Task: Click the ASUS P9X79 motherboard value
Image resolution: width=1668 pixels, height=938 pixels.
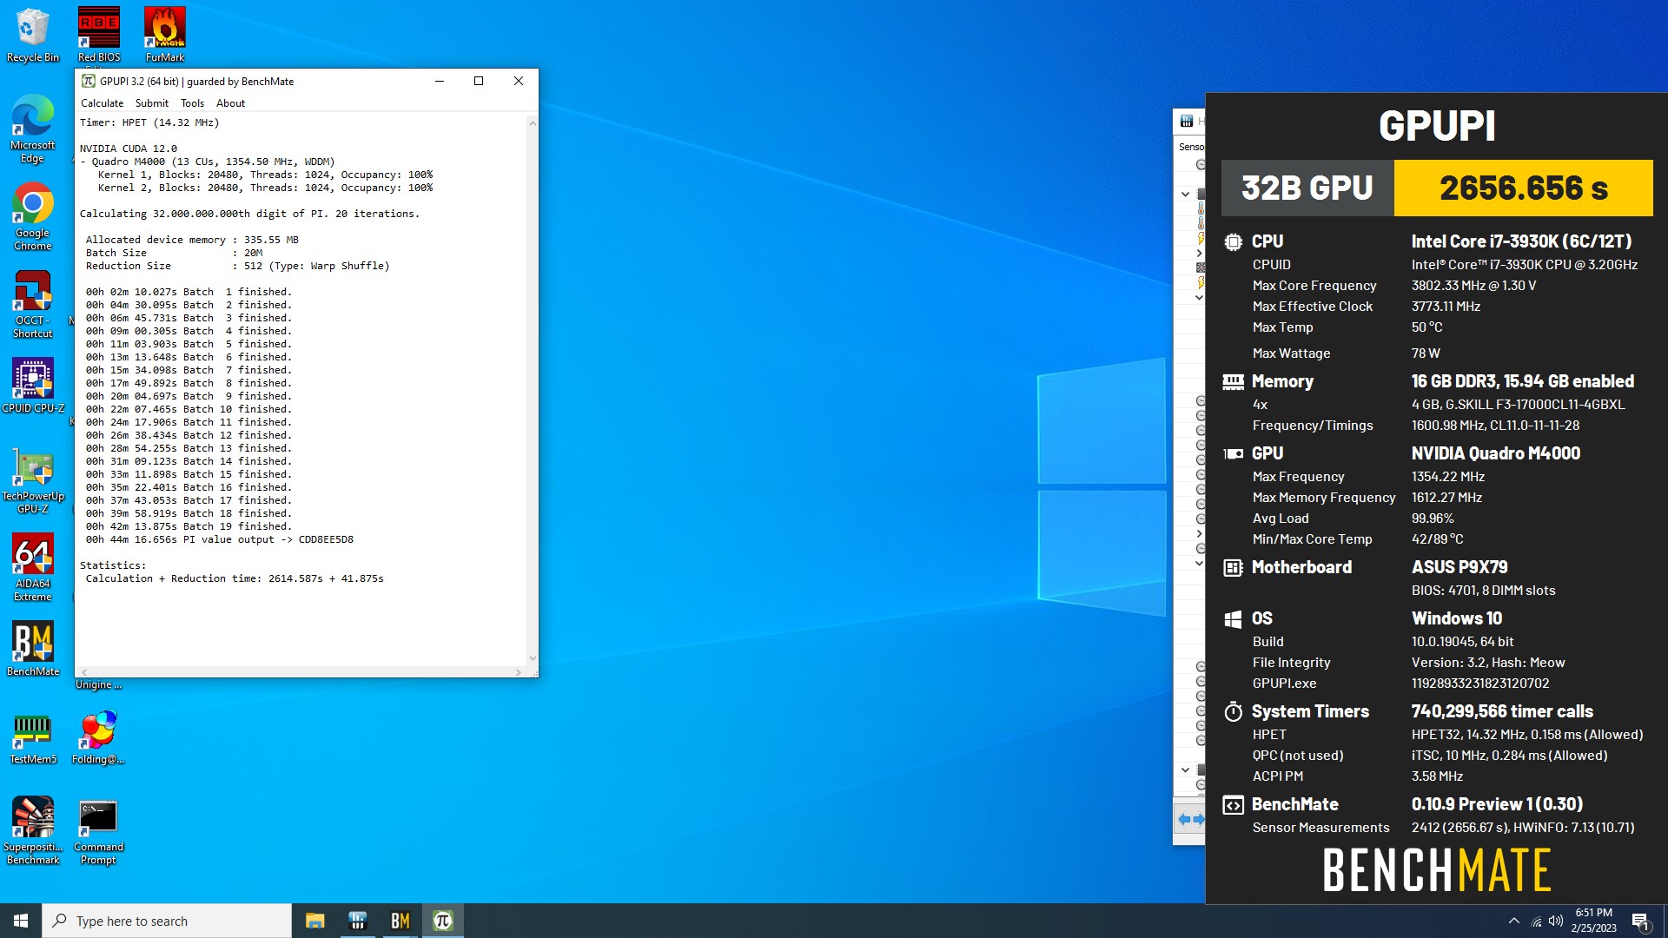Action: [x=1459, y=567]
